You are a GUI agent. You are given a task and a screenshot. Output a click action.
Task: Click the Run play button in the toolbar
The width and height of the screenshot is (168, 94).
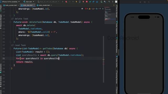(63, 2)
